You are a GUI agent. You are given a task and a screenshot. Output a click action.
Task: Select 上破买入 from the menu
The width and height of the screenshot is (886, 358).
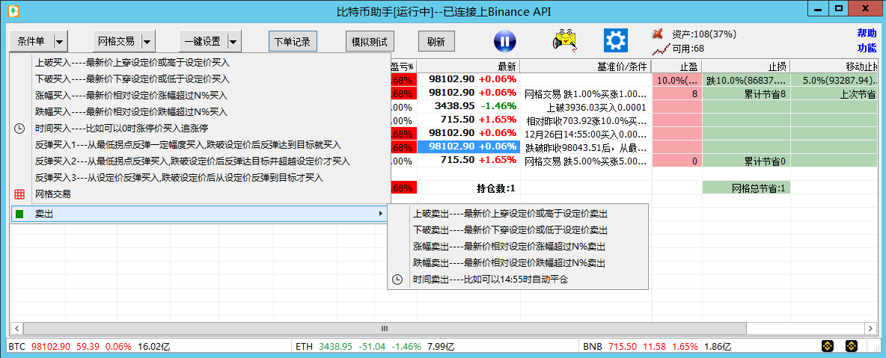[x=132, y=62]
